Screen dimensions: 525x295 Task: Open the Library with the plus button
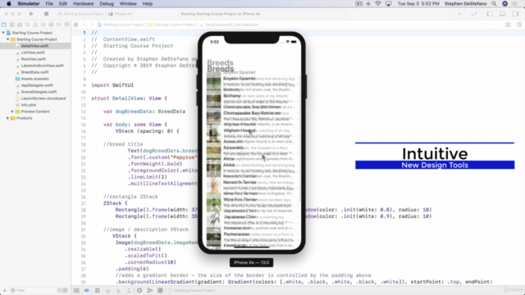point(459,14)
